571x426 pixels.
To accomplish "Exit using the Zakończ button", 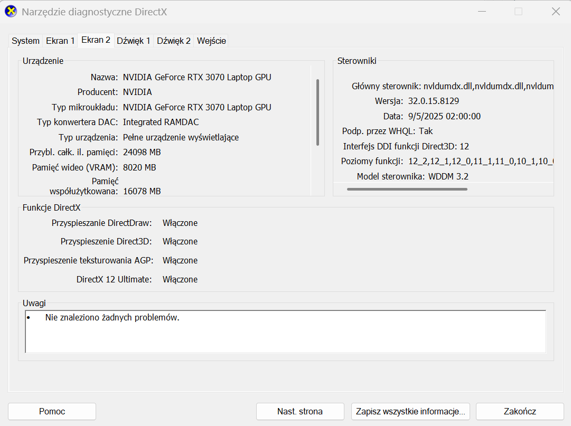I will tap(513, 411).
